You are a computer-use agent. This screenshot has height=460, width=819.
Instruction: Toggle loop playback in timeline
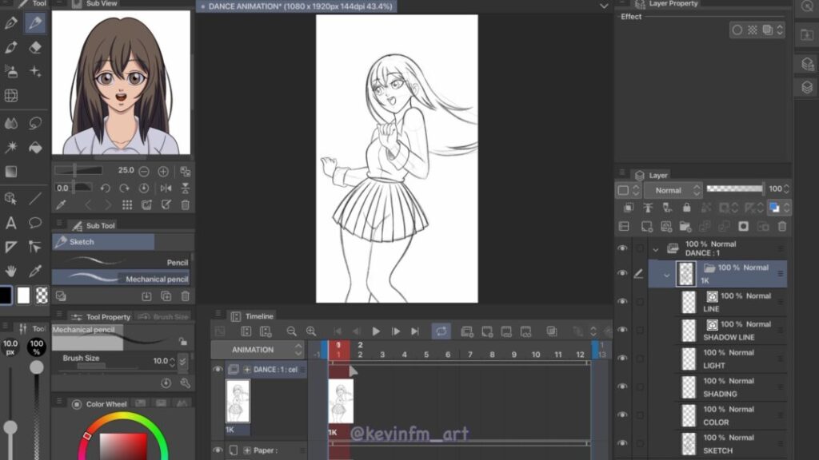441,331
